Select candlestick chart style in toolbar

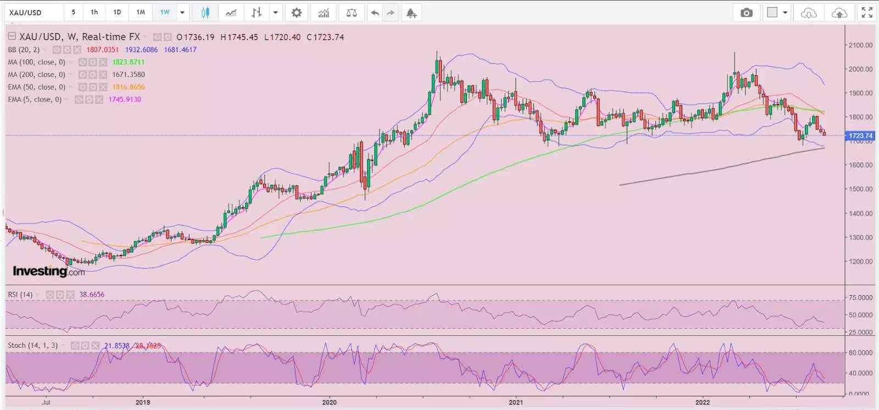click(205, 13)
